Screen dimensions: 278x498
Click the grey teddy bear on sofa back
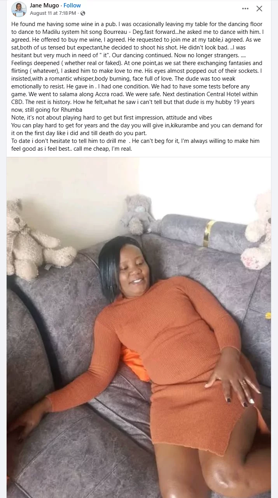(x=139, y=215)
